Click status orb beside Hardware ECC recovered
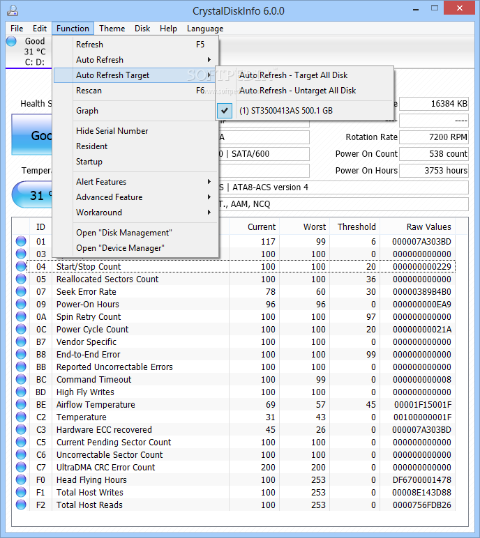Viewport: 480px width, 538px height. click(21, 429)
